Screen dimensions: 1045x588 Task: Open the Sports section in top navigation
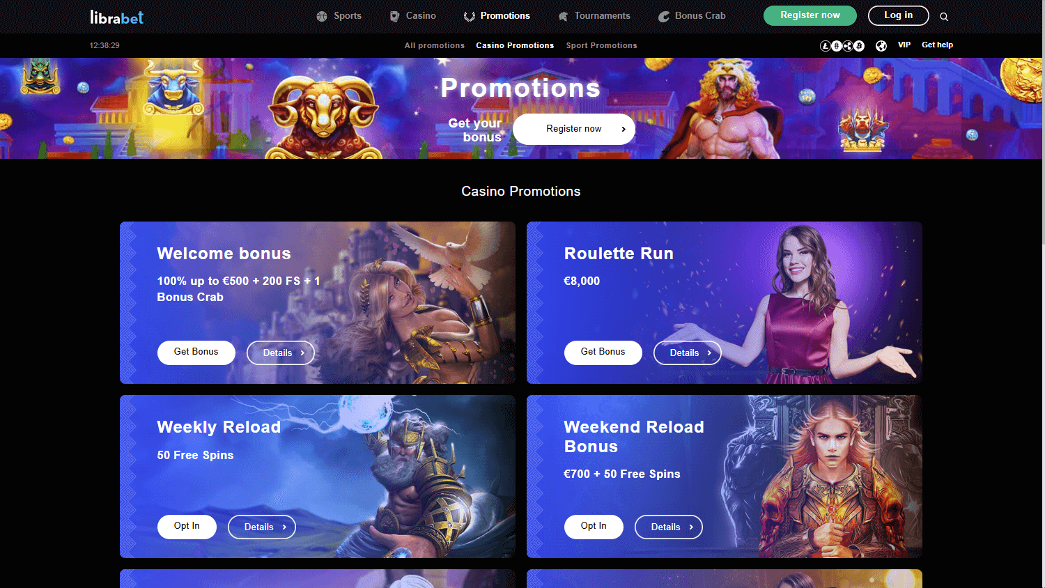tap(339, 16)
